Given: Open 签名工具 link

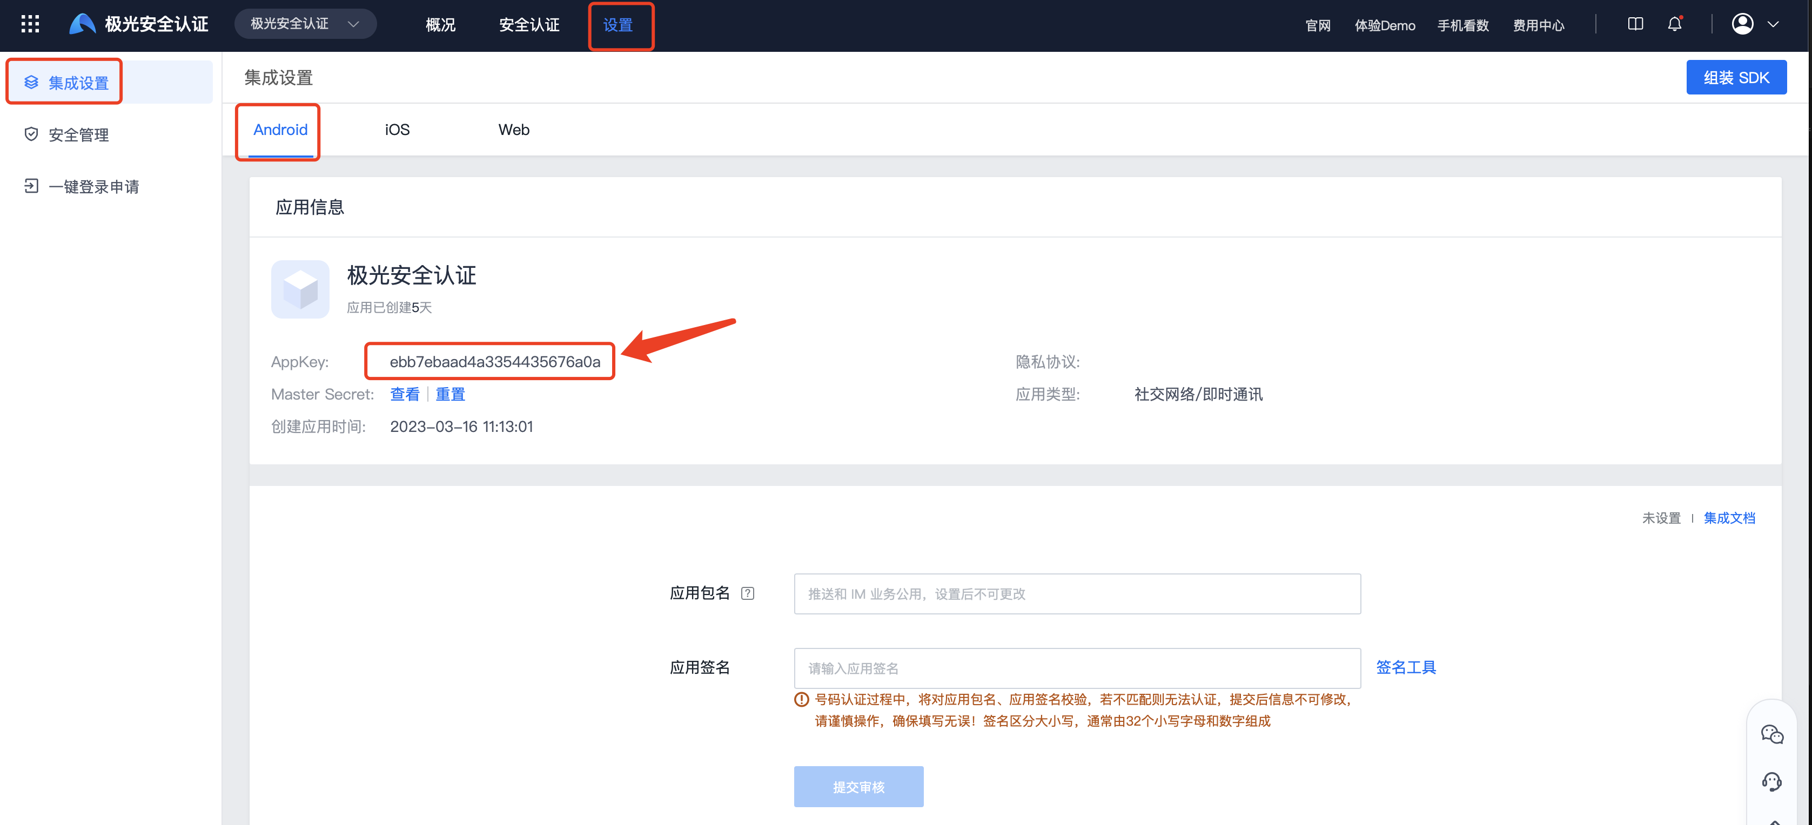Looking at the screenshot, I should pos(1405,667).
